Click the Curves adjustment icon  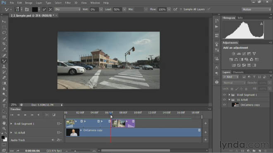pyautogui.click(x=244, y=54)
